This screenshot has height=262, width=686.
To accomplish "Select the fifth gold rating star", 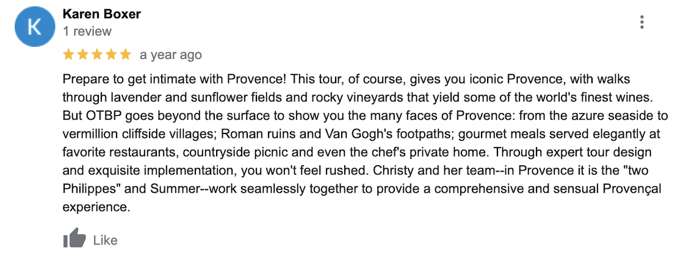I will pyautogui.click(x=126, y=55).
